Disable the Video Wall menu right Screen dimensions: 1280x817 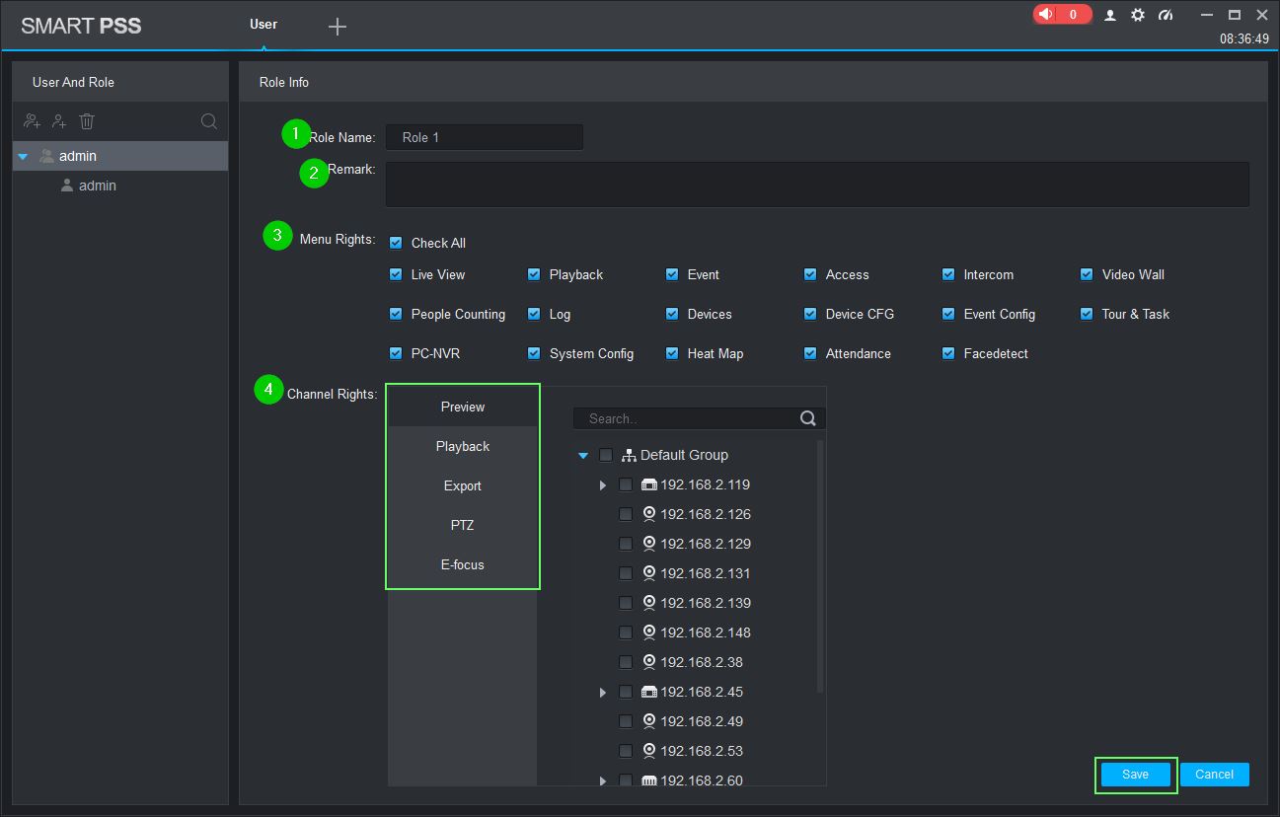pyautogui.click(x=1087, y=274)
